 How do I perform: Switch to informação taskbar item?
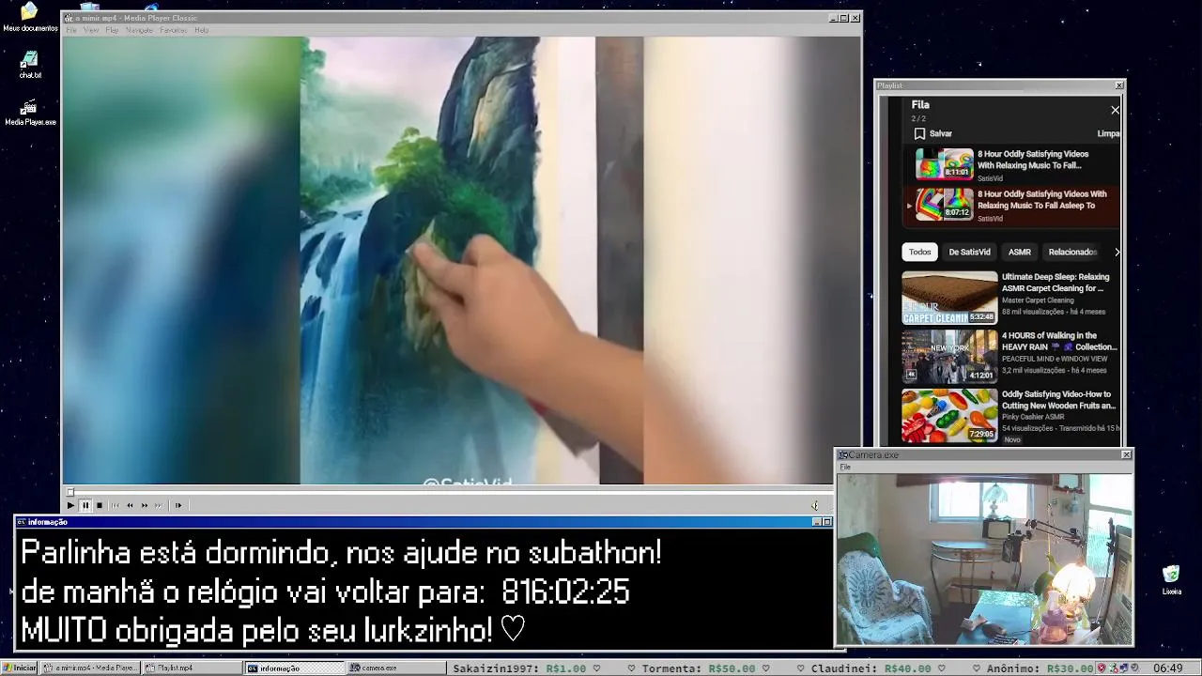[x=295, y=668]
